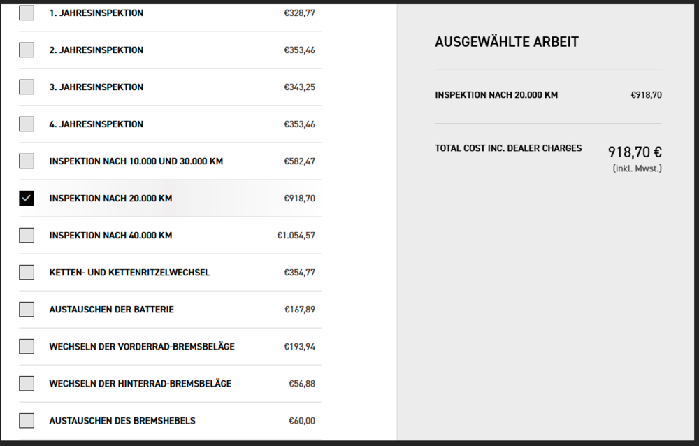Check the Austauschen des Bremshebels checkbox
This screenshot has width=699, height=446.
pos(27,420)
